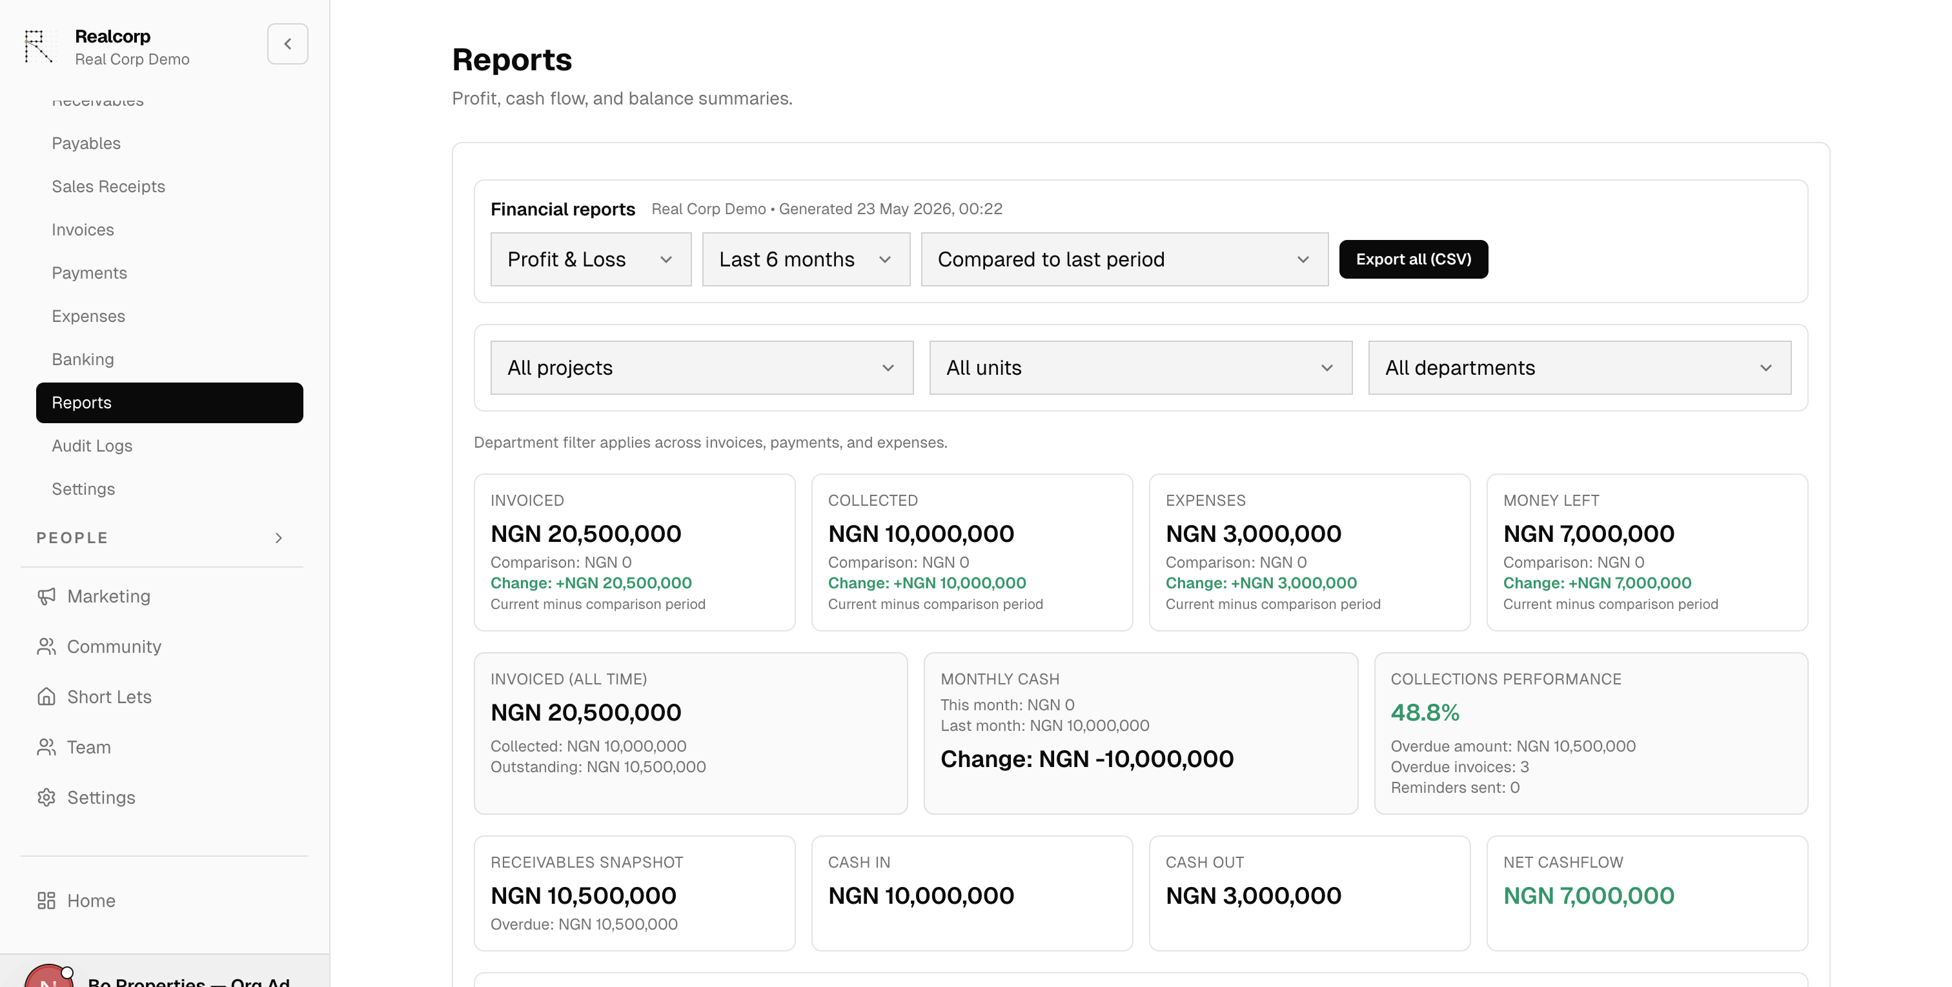The height and width of the screenshot is (987, 1952).
Task: Open the Short Lets module link
Action: (109, 697)
